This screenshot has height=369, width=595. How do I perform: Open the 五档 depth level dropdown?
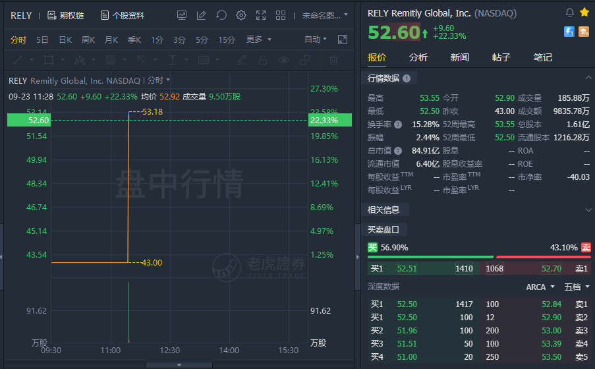click(x=577, y=287)
